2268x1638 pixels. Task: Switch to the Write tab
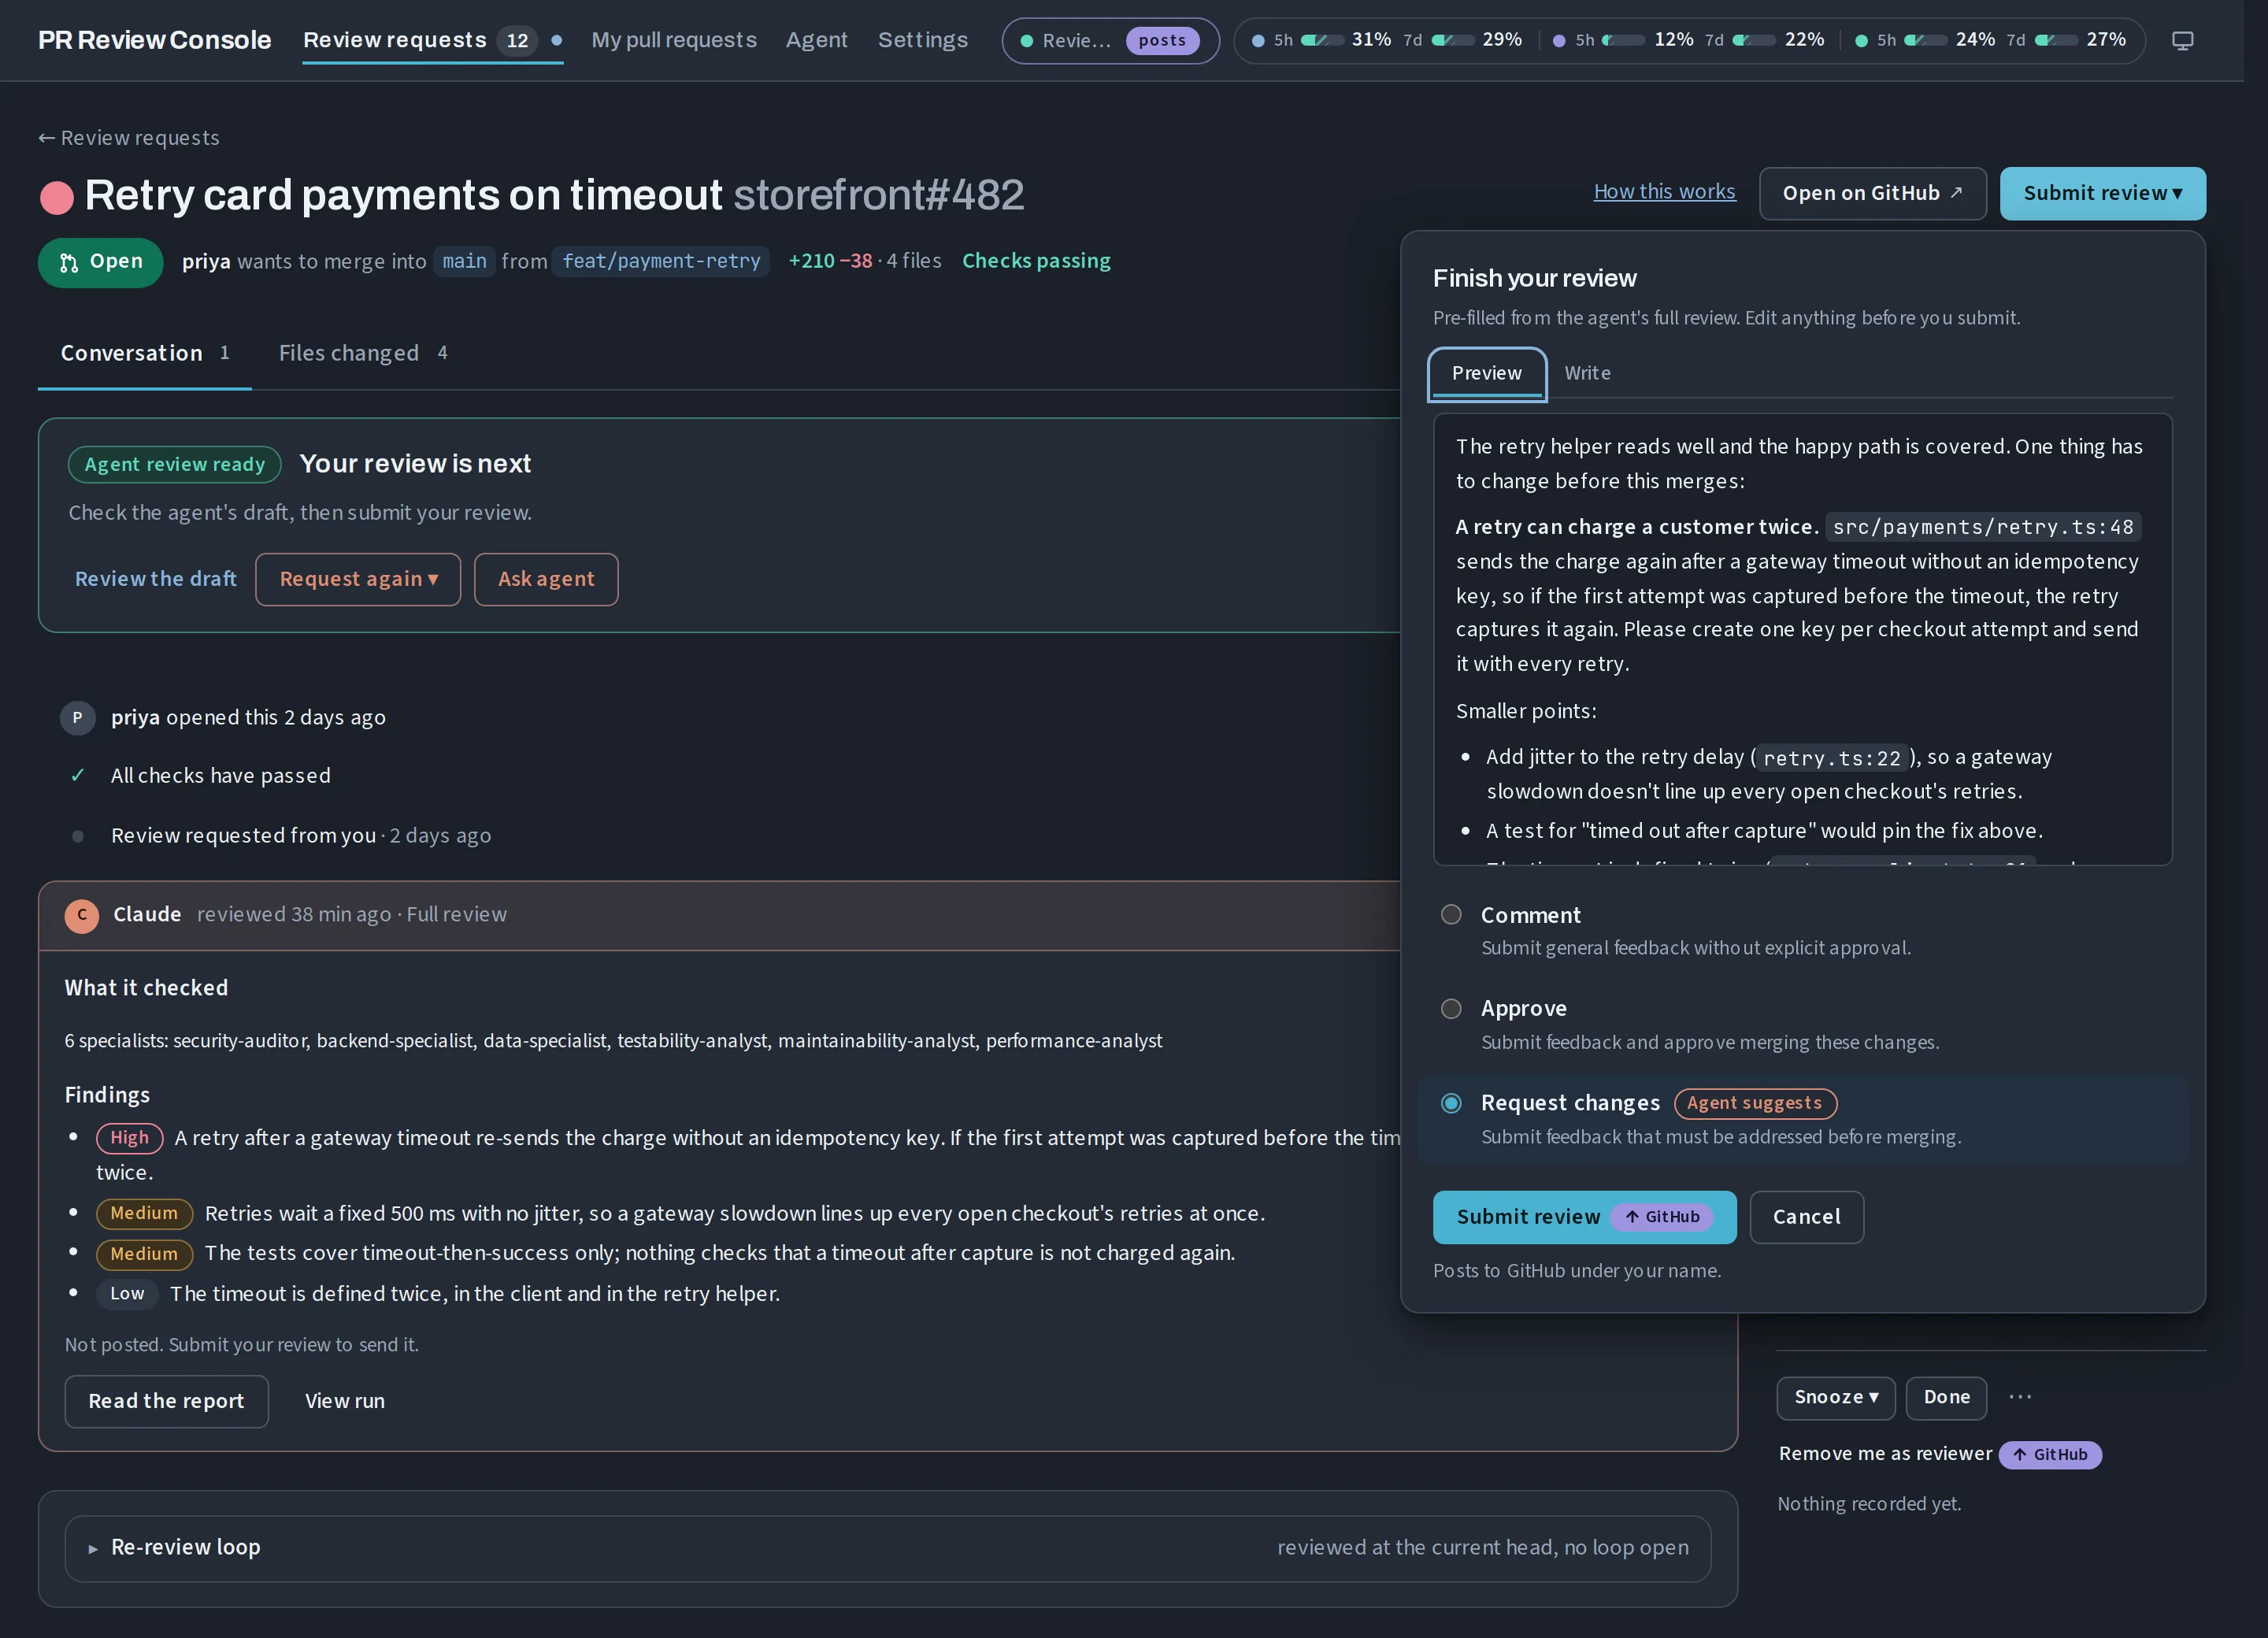point(1587,374)
